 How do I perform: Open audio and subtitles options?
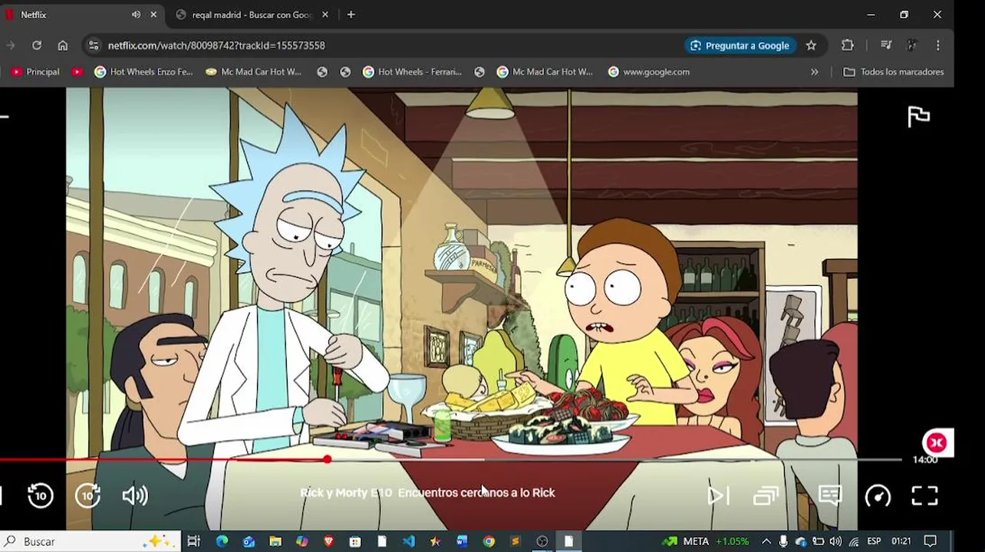pyautogui.click(x=830, y=495)
